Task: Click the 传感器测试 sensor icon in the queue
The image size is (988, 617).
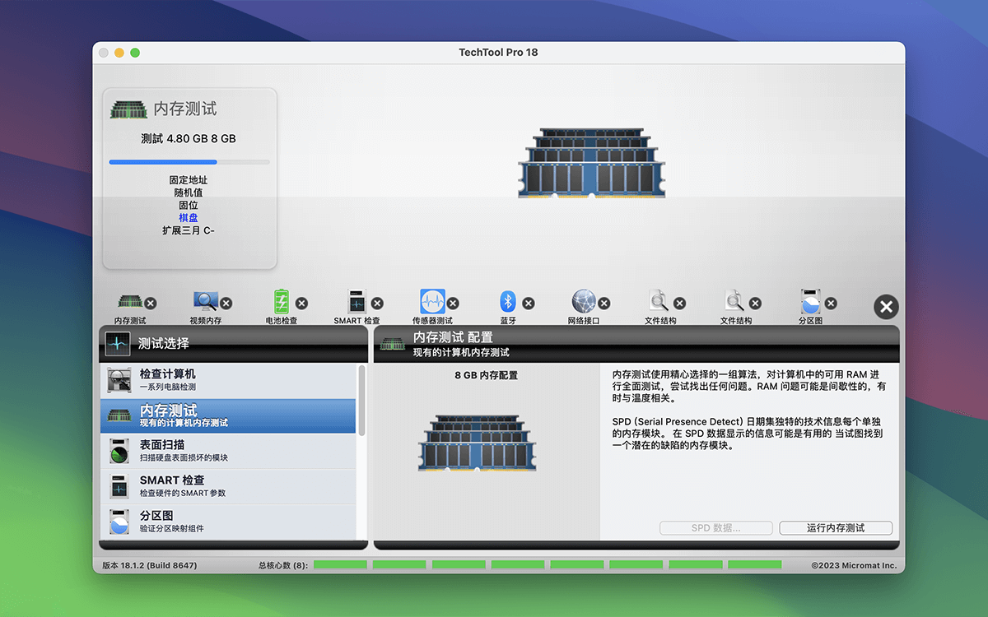Action: pos(432,302)
